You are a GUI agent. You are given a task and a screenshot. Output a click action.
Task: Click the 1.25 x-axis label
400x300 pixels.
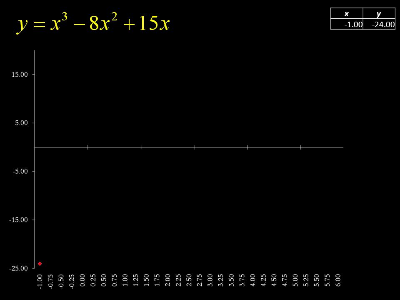pos(136,280)
